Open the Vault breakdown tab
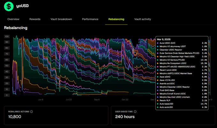 click(x=61, y=19)
